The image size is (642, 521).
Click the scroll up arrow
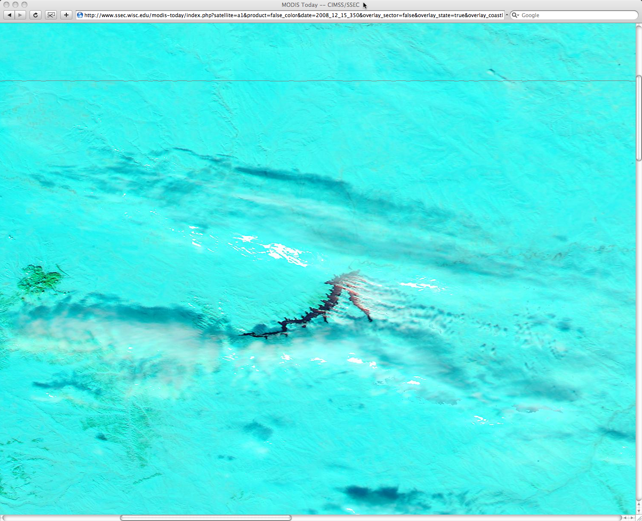639,505
